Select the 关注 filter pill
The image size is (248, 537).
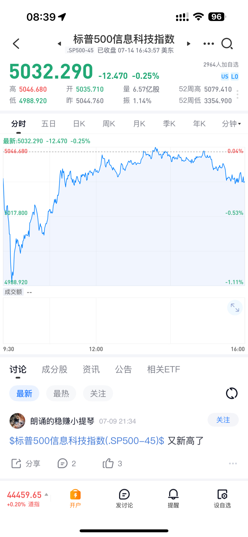click(98, 393)
